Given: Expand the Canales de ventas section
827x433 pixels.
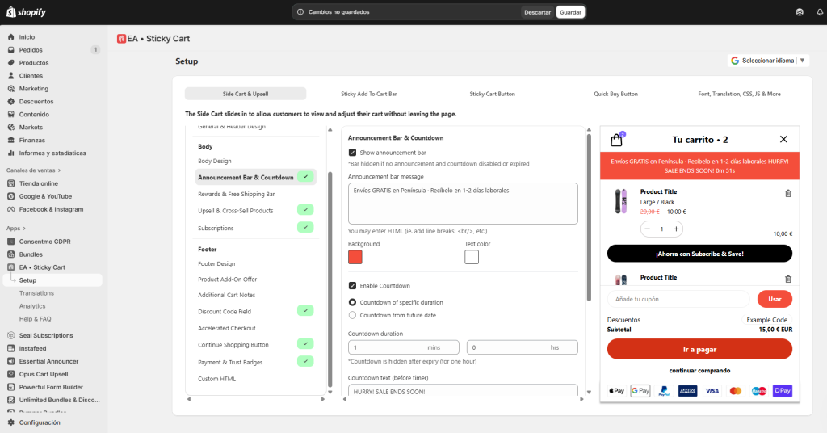Looking at the screenshot, I should tap(59, 170).
